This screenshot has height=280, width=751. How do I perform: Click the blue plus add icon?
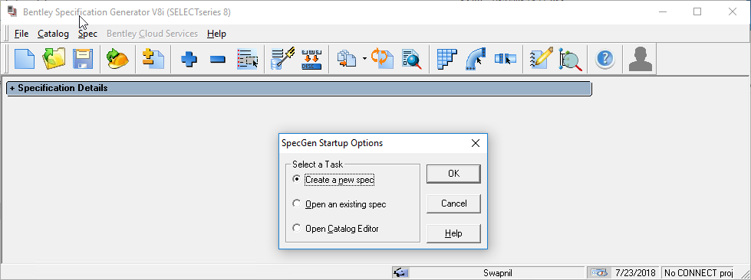coord(189,60)
